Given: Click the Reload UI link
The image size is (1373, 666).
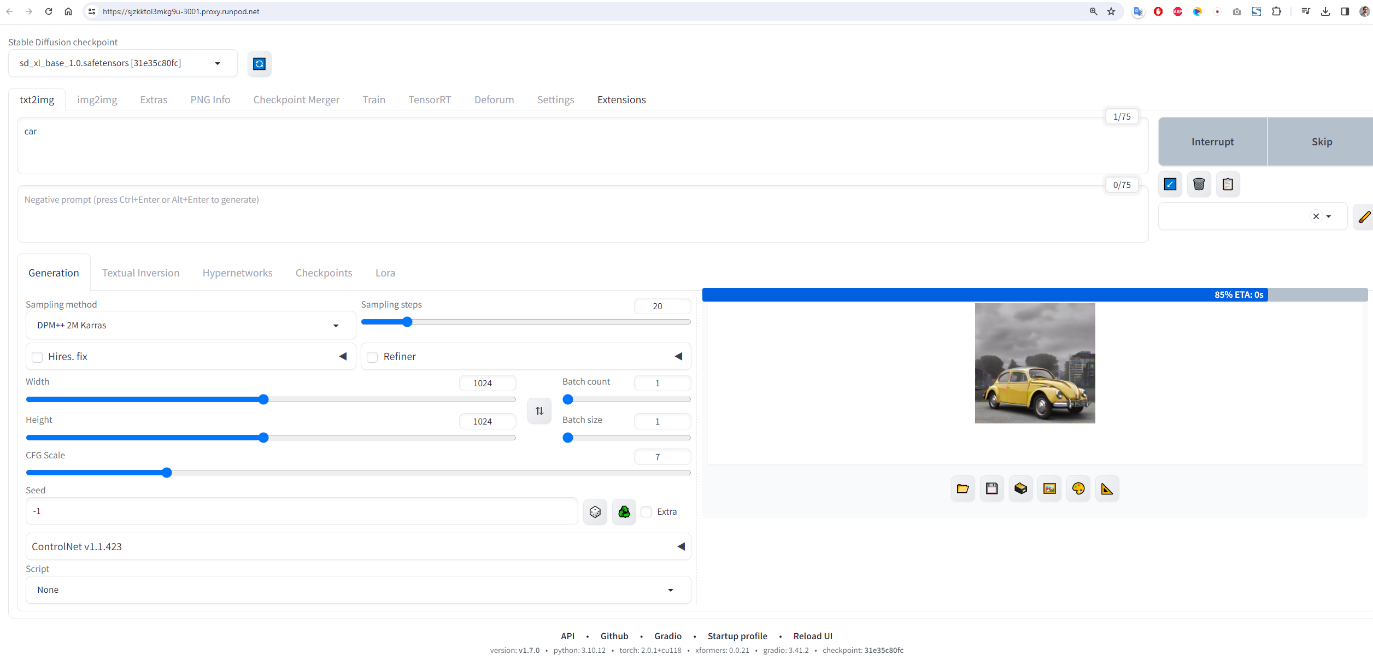Looking at the screenshot, I should (x=812, y=636).
